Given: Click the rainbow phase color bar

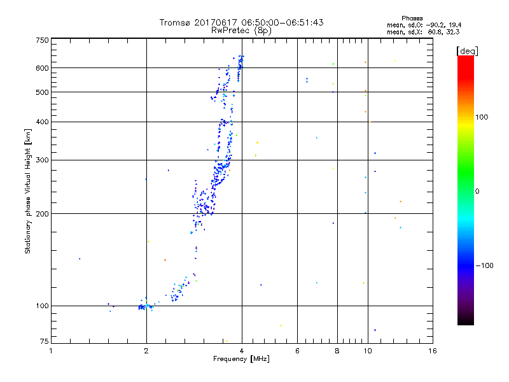Looking at the screenshot, I should pos(466,190).
